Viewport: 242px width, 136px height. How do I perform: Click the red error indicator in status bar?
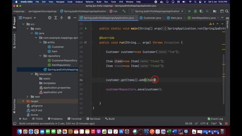(x=226, y=124)
